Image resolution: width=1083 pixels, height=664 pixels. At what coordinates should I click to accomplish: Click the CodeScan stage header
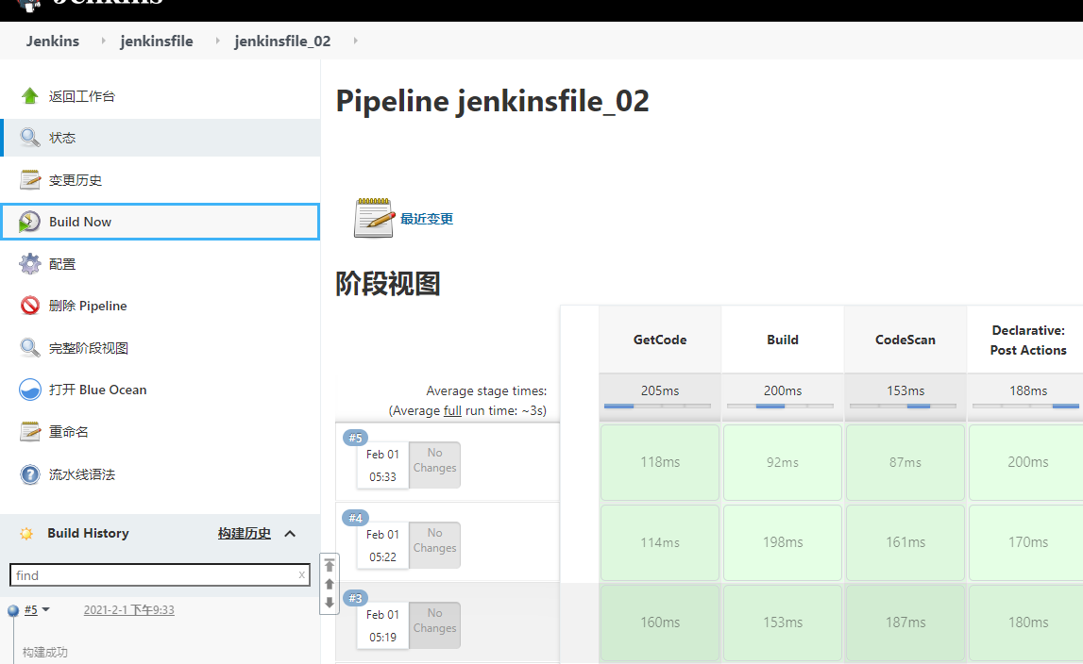905,340
